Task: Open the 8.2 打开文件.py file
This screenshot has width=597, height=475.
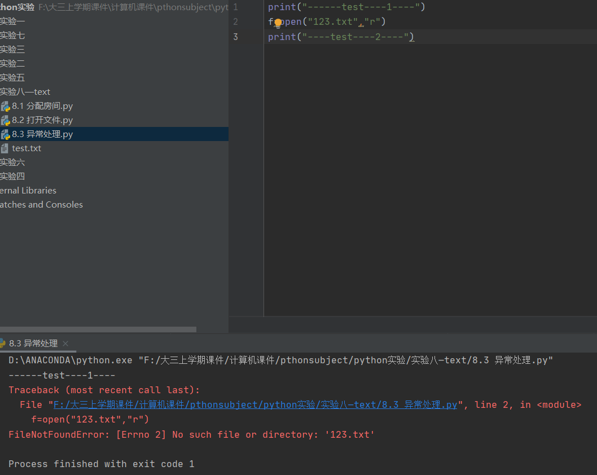Action: click(42, 120)
